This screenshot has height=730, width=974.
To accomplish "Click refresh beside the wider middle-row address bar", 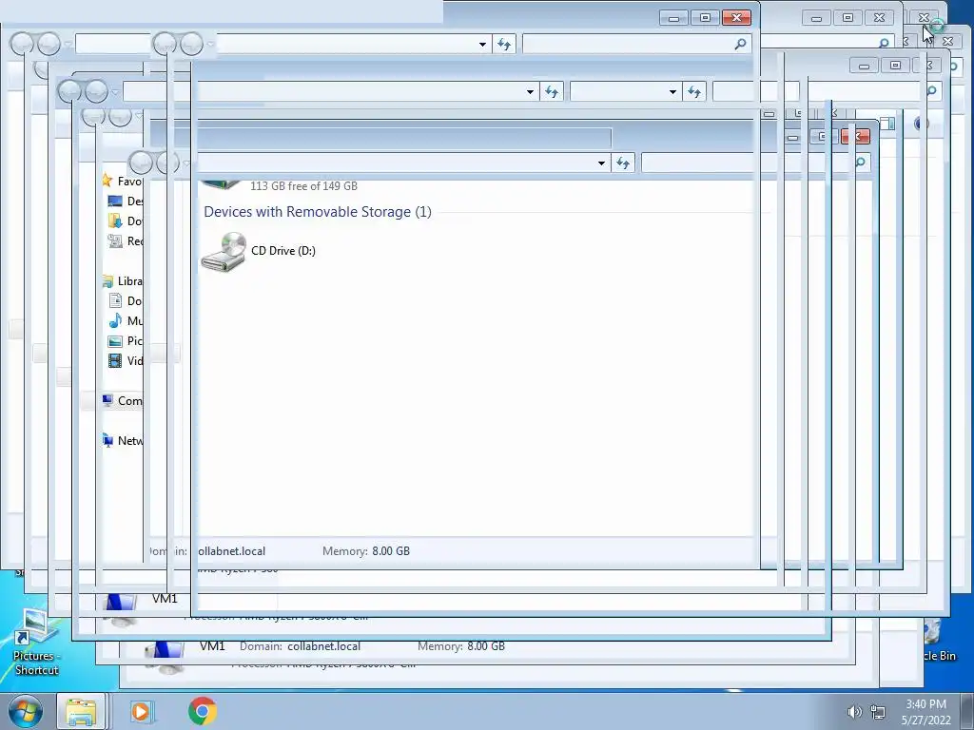I will pyautogui.click(x=552, y=92).
